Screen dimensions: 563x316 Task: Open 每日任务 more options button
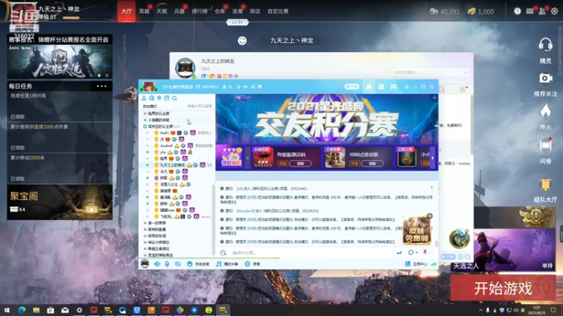(101, 86)
